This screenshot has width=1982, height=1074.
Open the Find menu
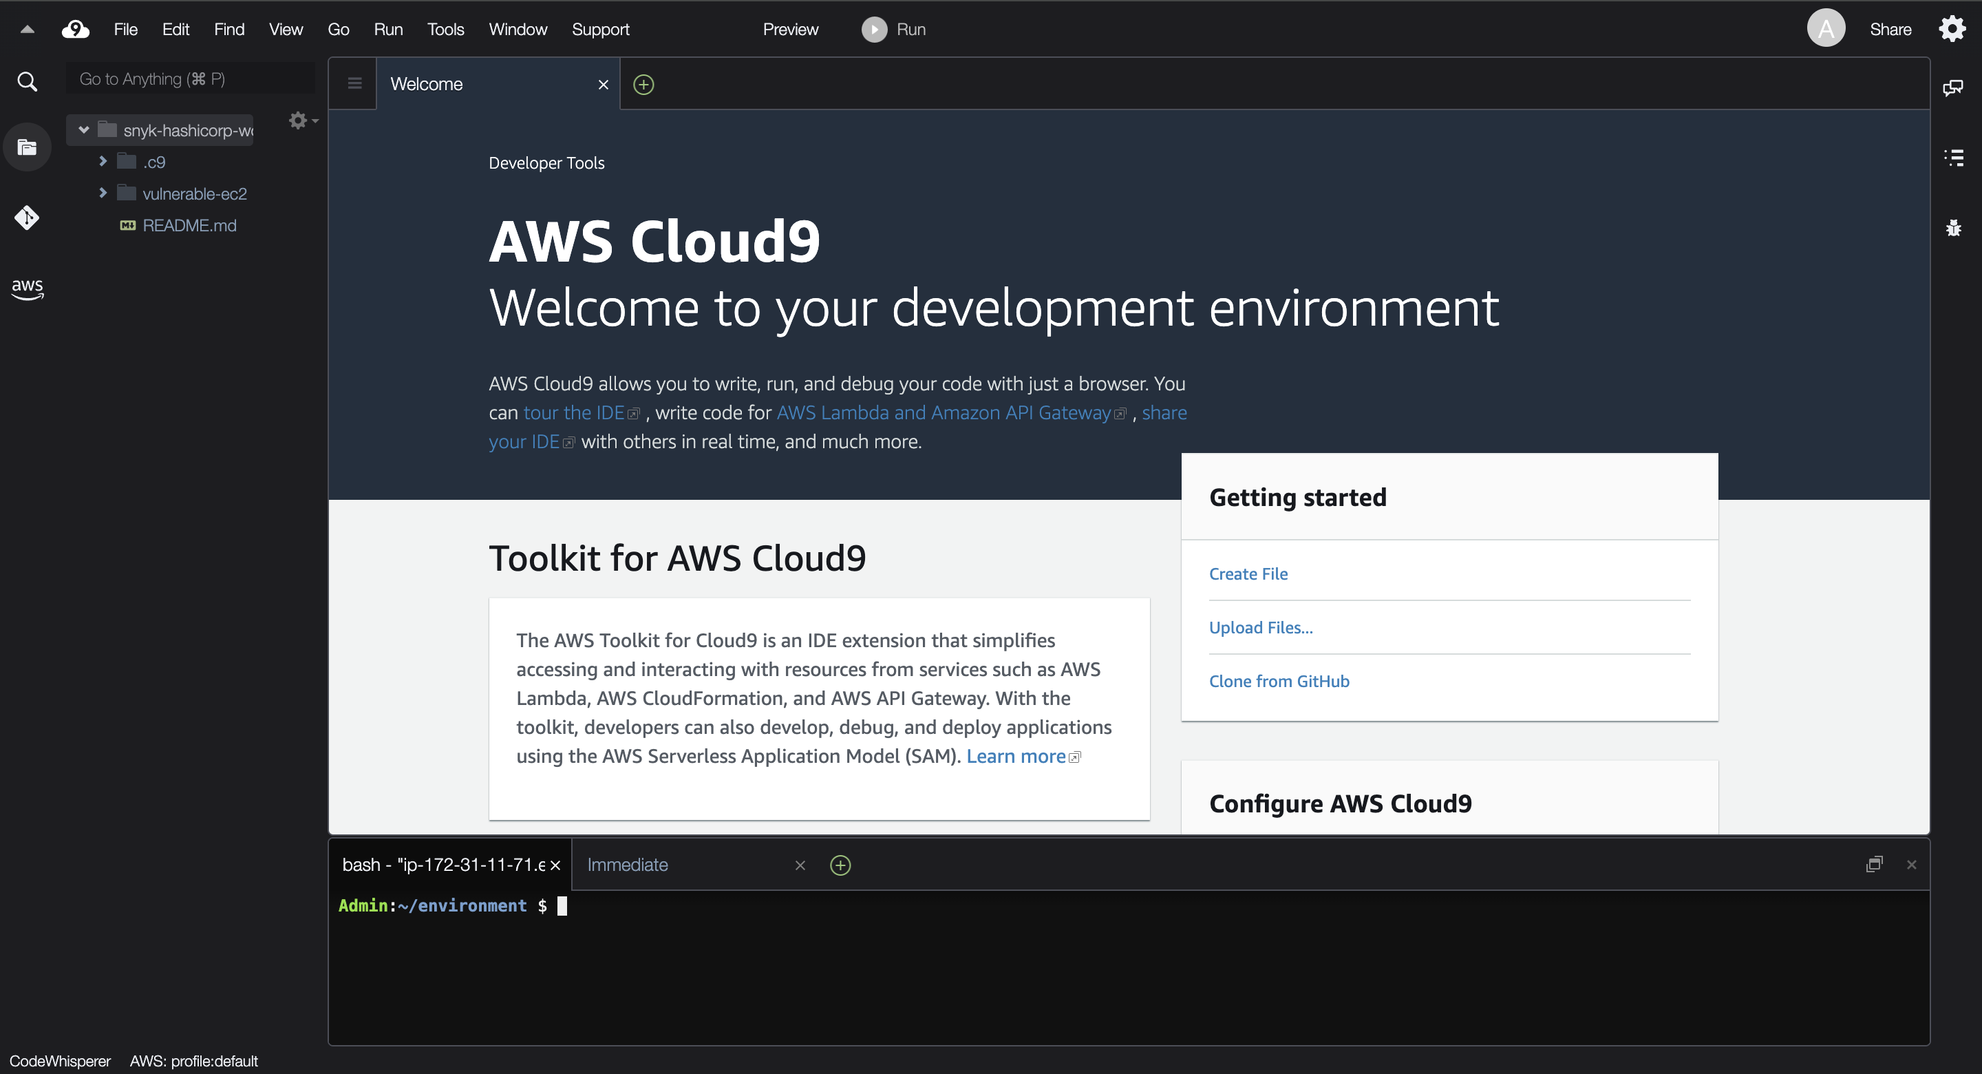pos(229,29)
